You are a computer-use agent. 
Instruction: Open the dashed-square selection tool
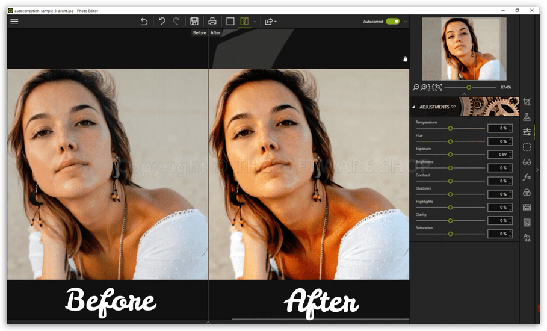[x=527, y=147]
